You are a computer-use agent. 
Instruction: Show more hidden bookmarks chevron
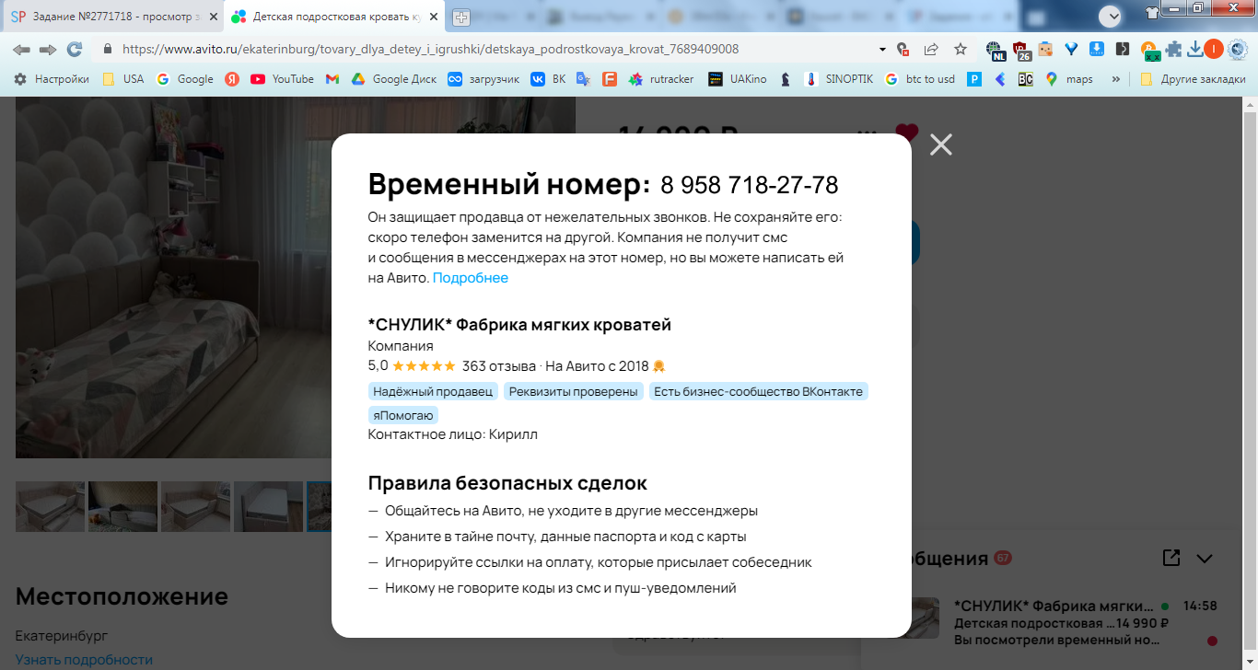pyautogui.click(x=1116, y=79)
